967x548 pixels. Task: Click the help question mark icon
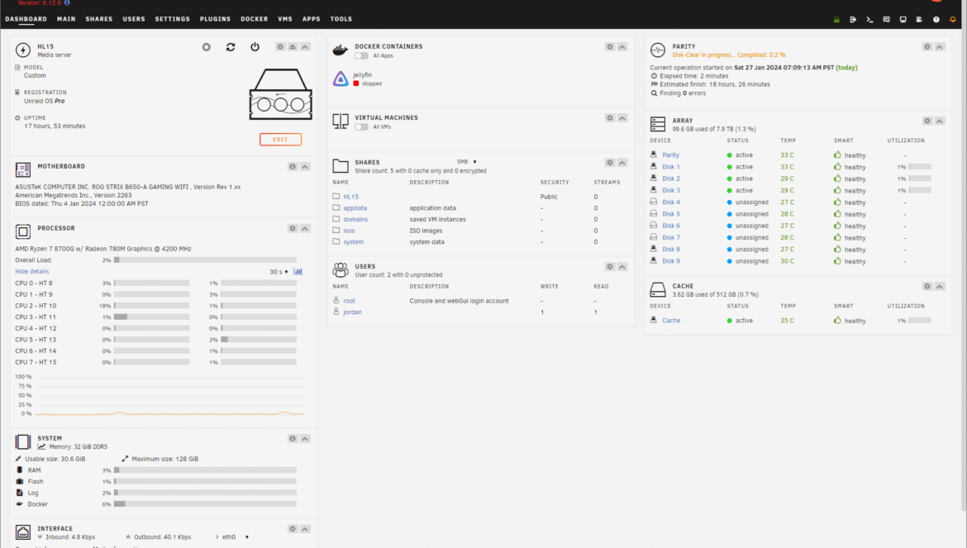point(936,20)
